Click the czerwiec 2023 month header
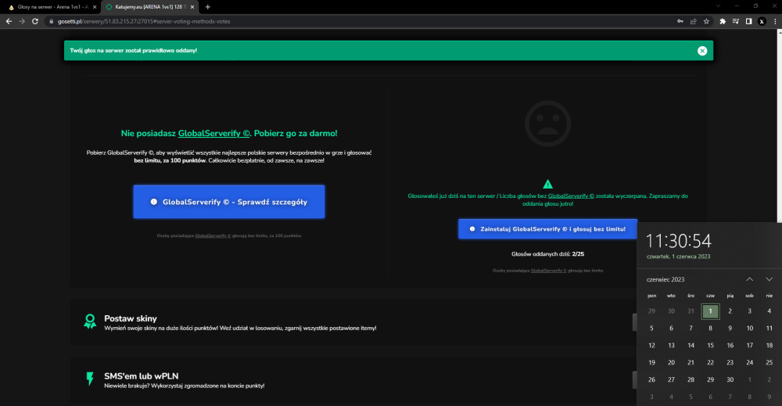This screenshot has width=782, height=406. tap(665, 279)
